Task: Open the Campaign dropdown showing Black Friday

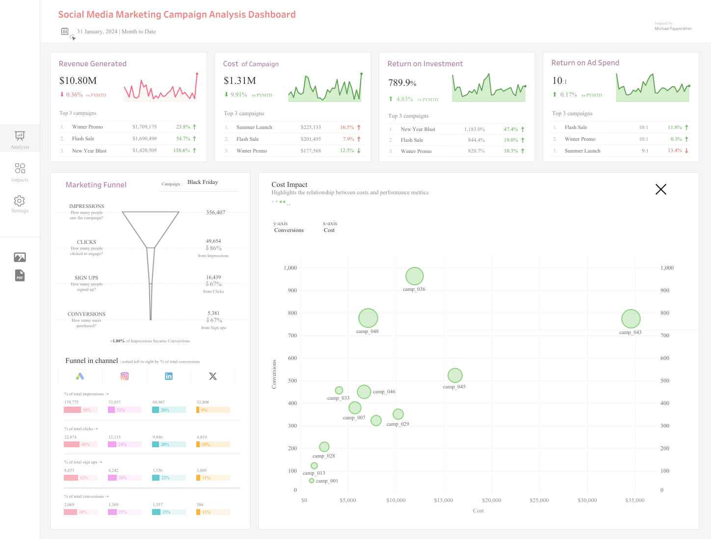Action: click(202, 182)
